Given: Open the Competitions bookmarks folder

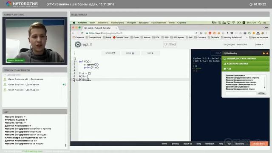Looking at the screenshot, I should [93, 37].
